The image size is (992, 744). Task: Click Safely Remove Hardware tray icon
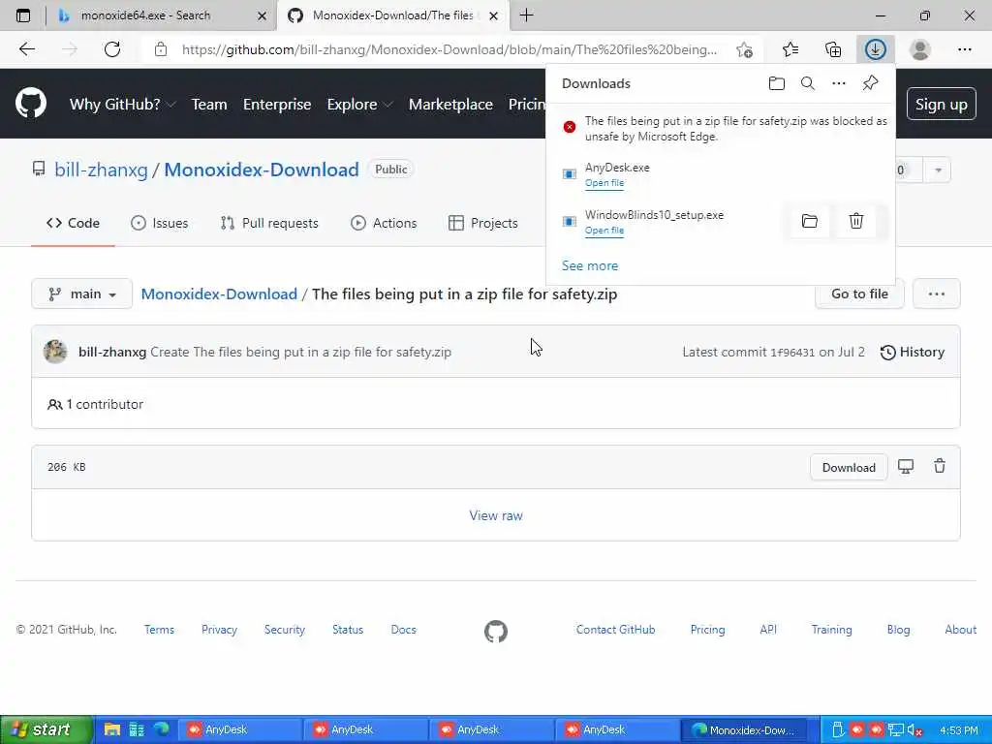(837, 730)
